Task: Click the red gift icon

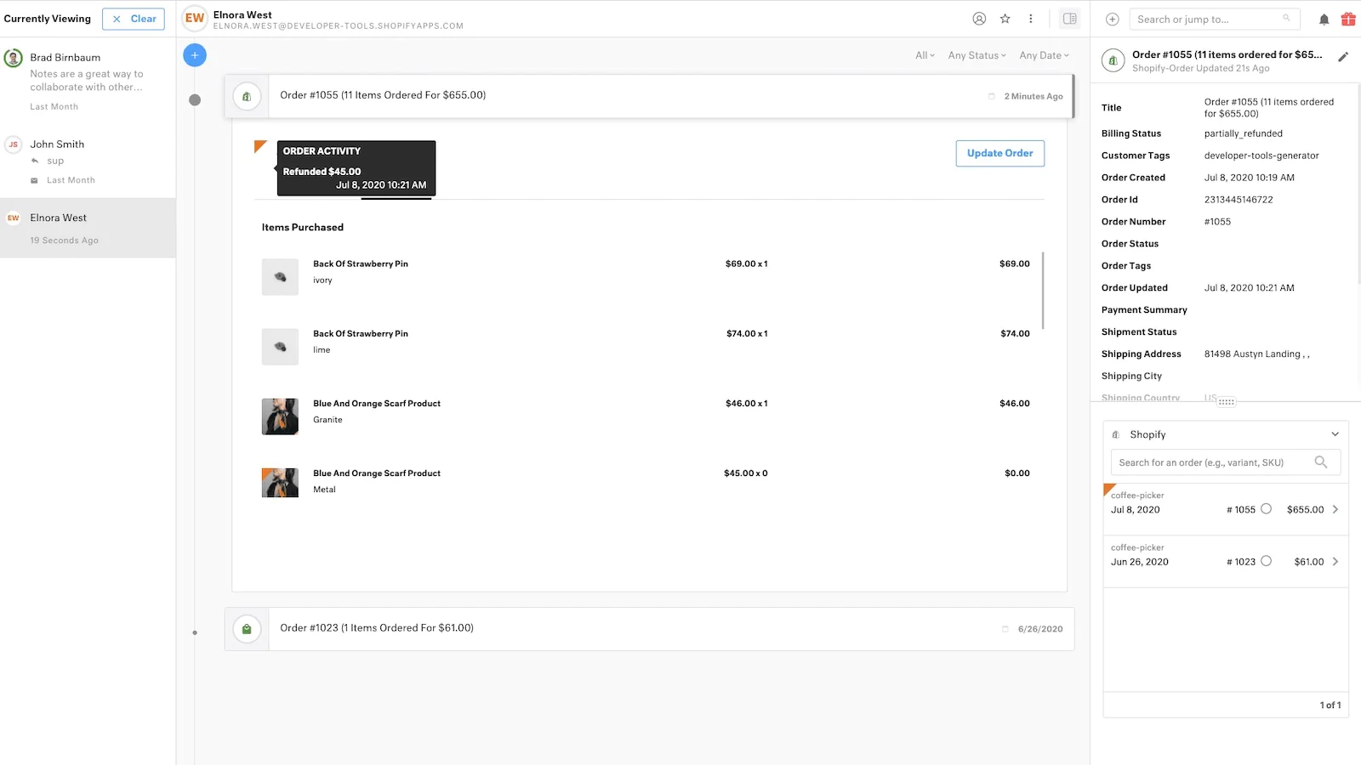Action: click(x=1348, y=20)
